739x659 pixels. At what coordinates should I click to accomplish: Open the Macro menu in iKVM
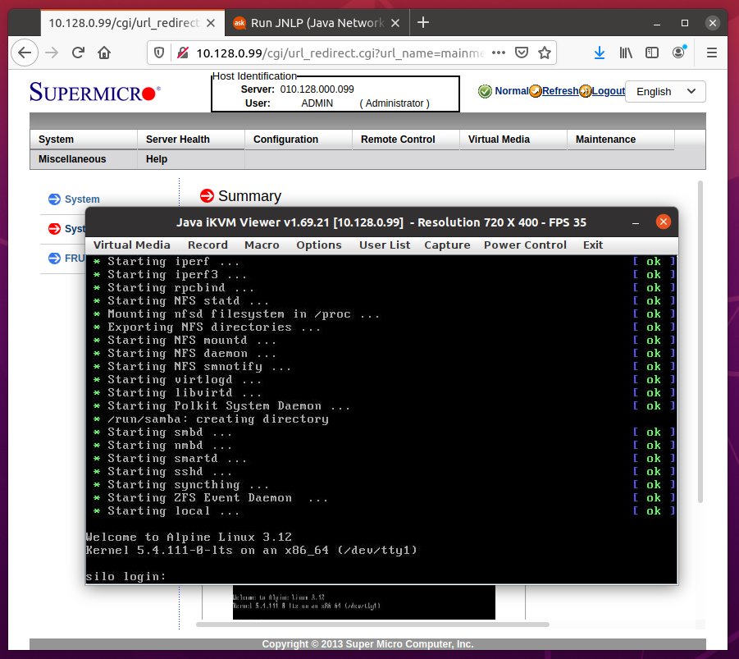(x=262, y=245)
